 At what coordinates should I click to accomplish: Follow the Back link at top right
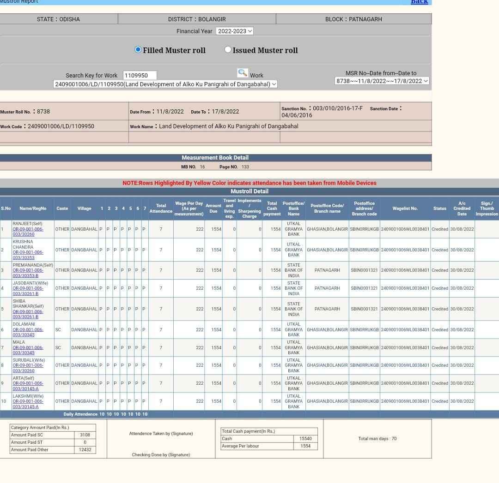[x=419, y=2]
